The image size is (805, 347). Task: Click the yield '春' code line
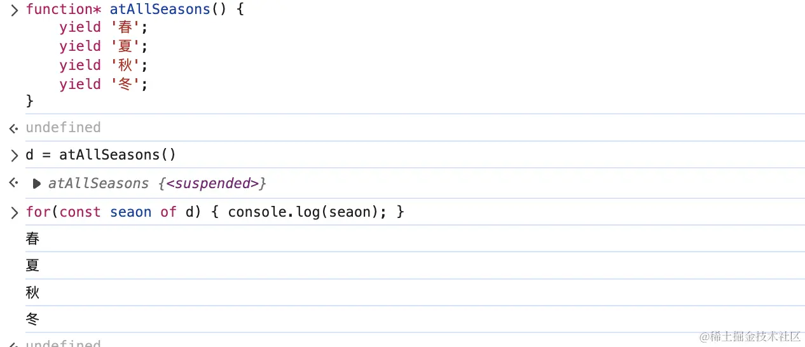point(104,27)
